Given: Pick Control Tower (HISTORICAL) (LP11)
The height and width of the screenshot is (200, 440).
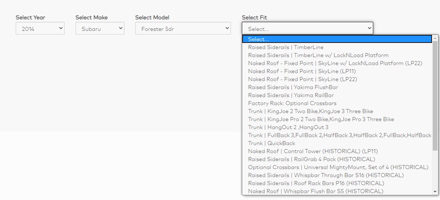Looking at the screenshot, I should [337, 151].
